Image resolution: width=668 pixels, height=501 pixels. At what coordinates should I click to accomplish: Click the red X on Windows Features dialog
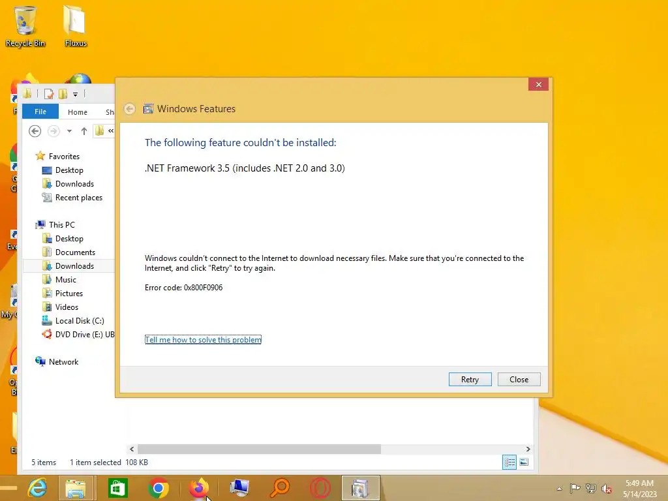point(538,84)
